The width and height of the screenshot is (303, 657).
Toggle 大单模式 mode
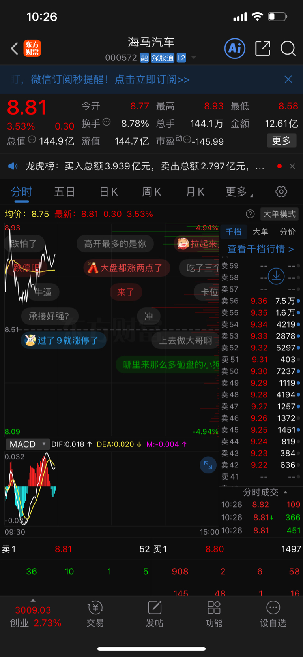pos(279,214)
